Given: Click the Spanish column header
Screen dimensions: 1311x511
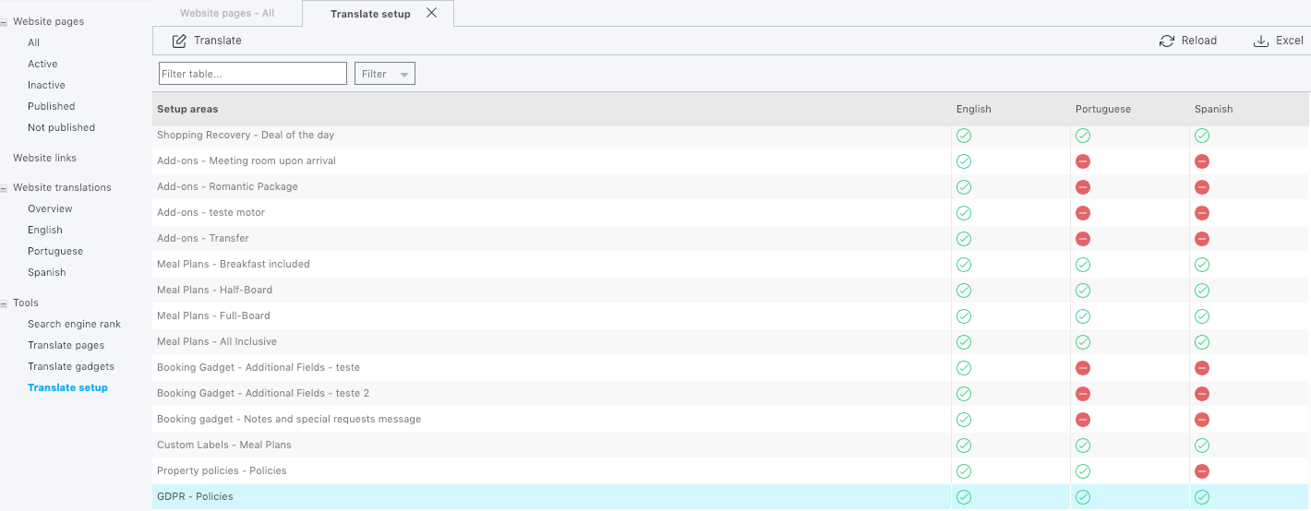Looking at the screenshot, I should click(x=1214, y=109).
